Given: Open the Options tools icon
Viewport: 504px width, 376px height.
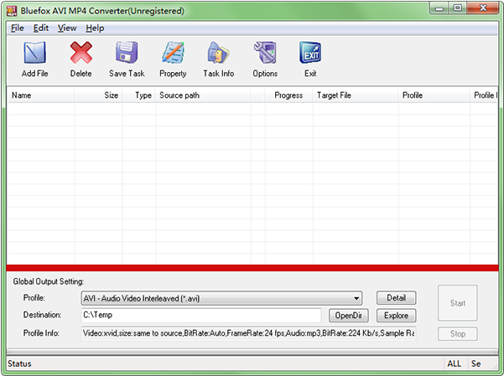Looking at the screenshot, I should pos(265,52).
